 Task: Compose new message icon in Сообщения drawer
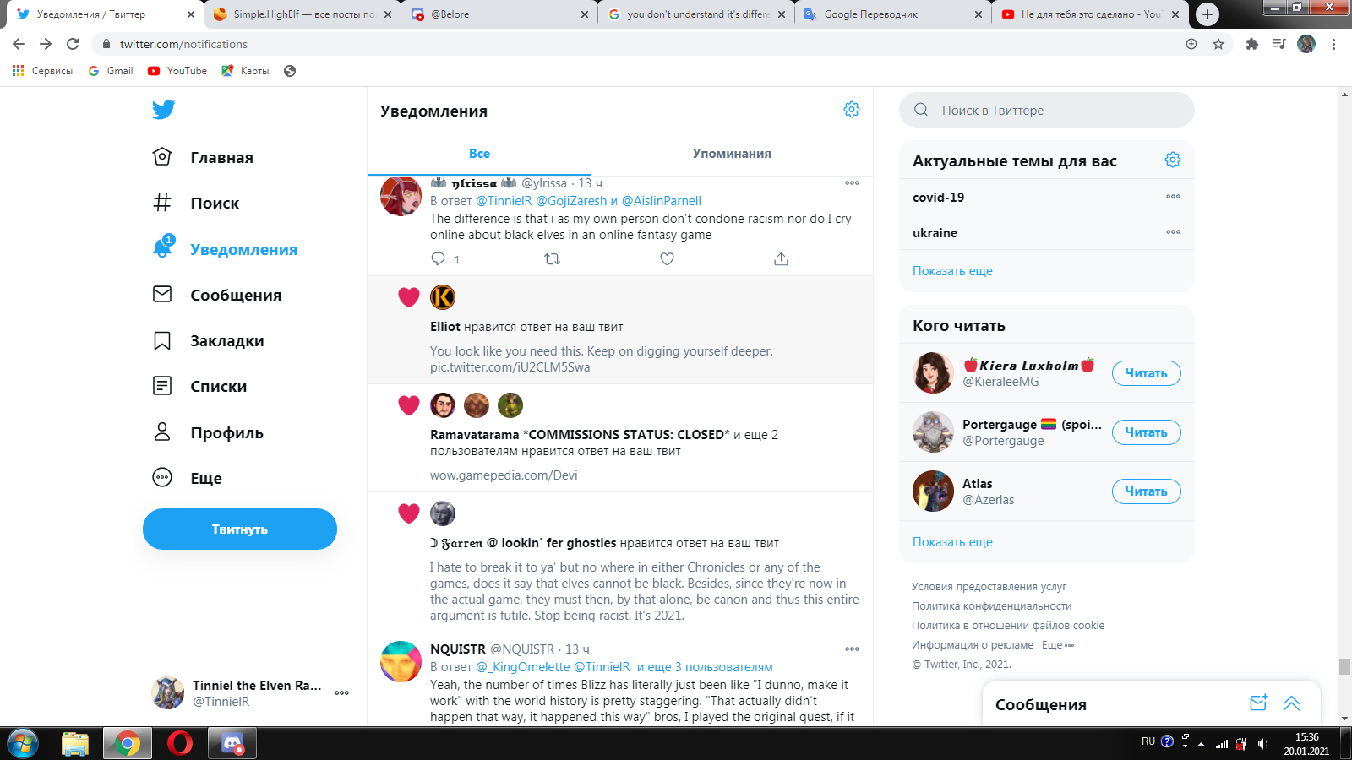pos(1258,703)
